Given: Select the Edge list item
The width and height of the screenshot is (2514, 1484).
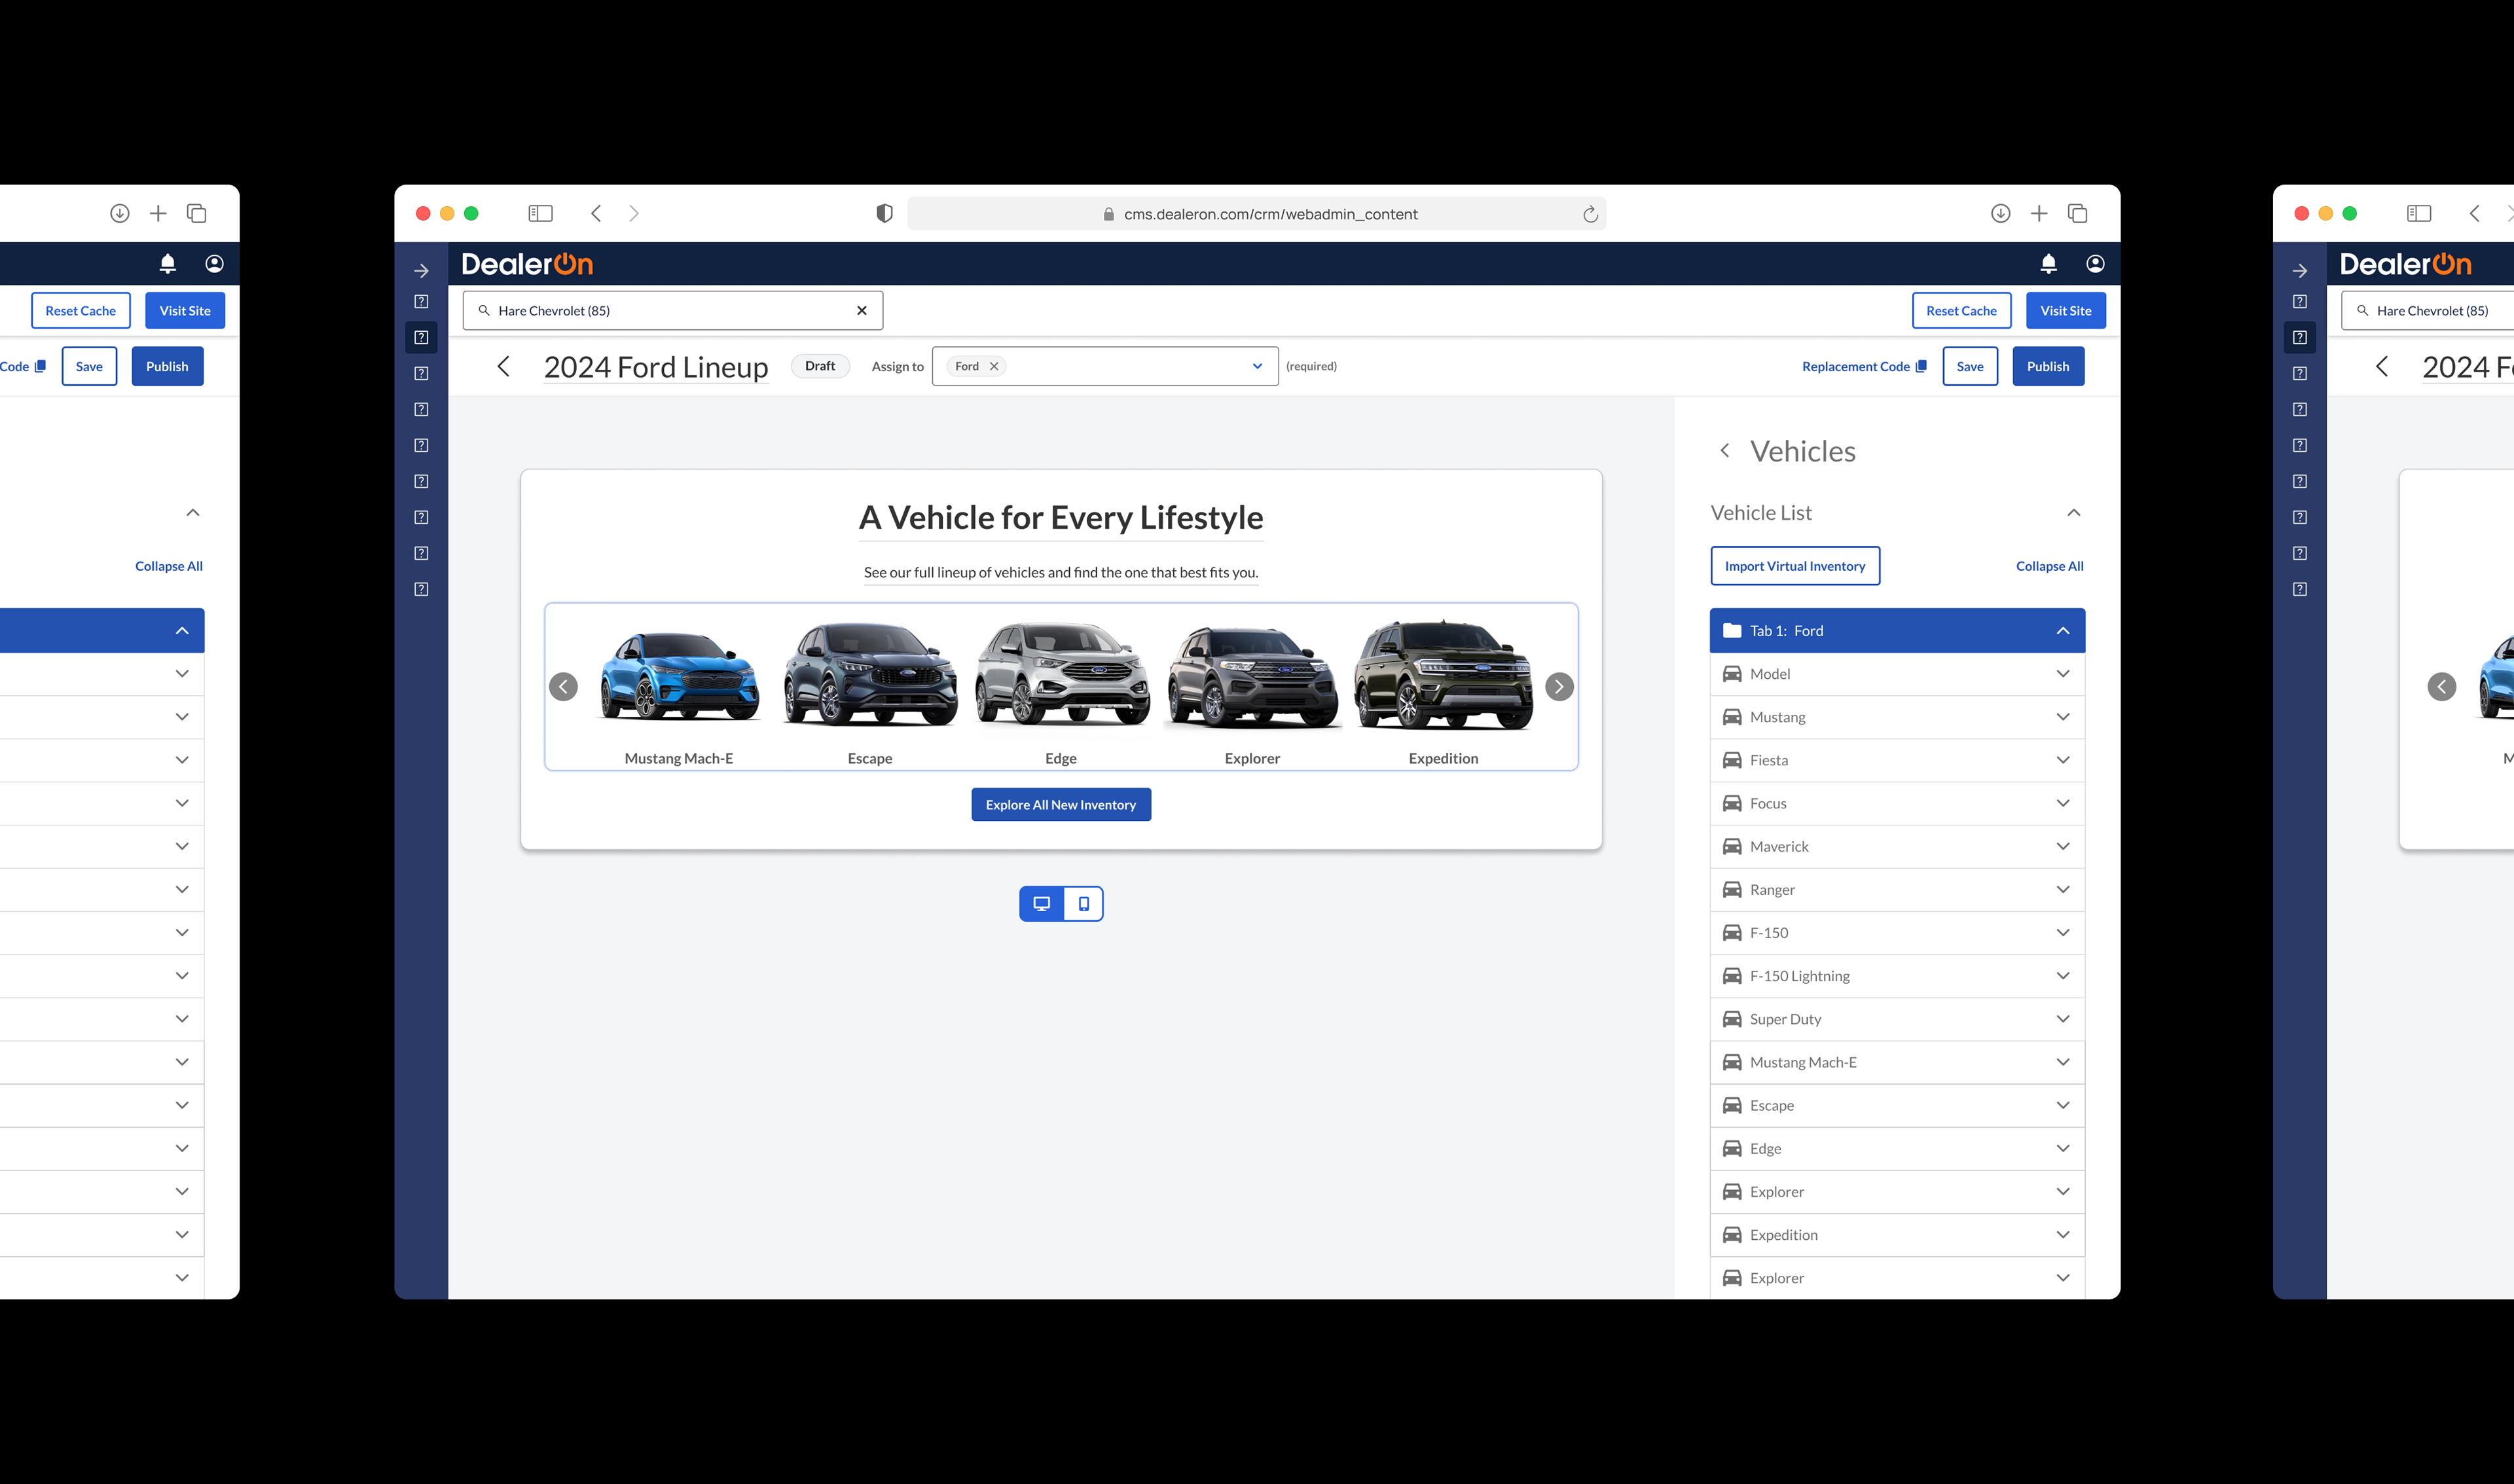Looking at the screenshot, I should [x=1896, y=1148].
